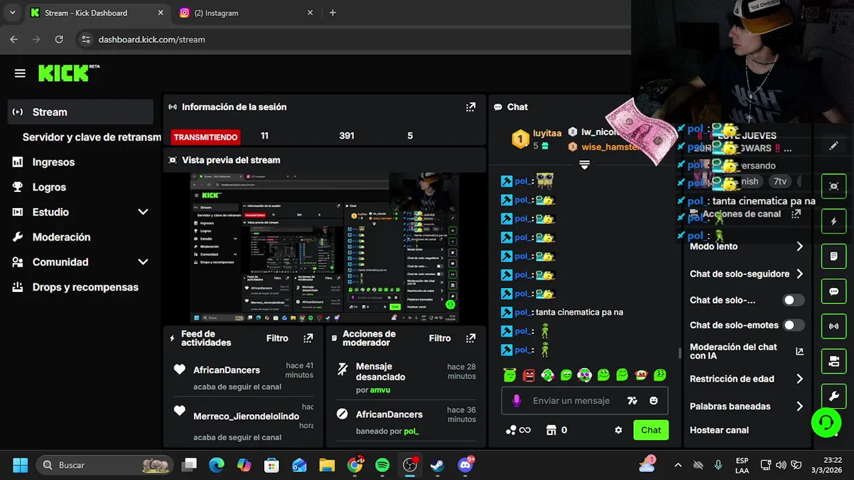The image size is (854, 480).
Task: Click the Buscar taskbar search box
Action: [105, 465]
